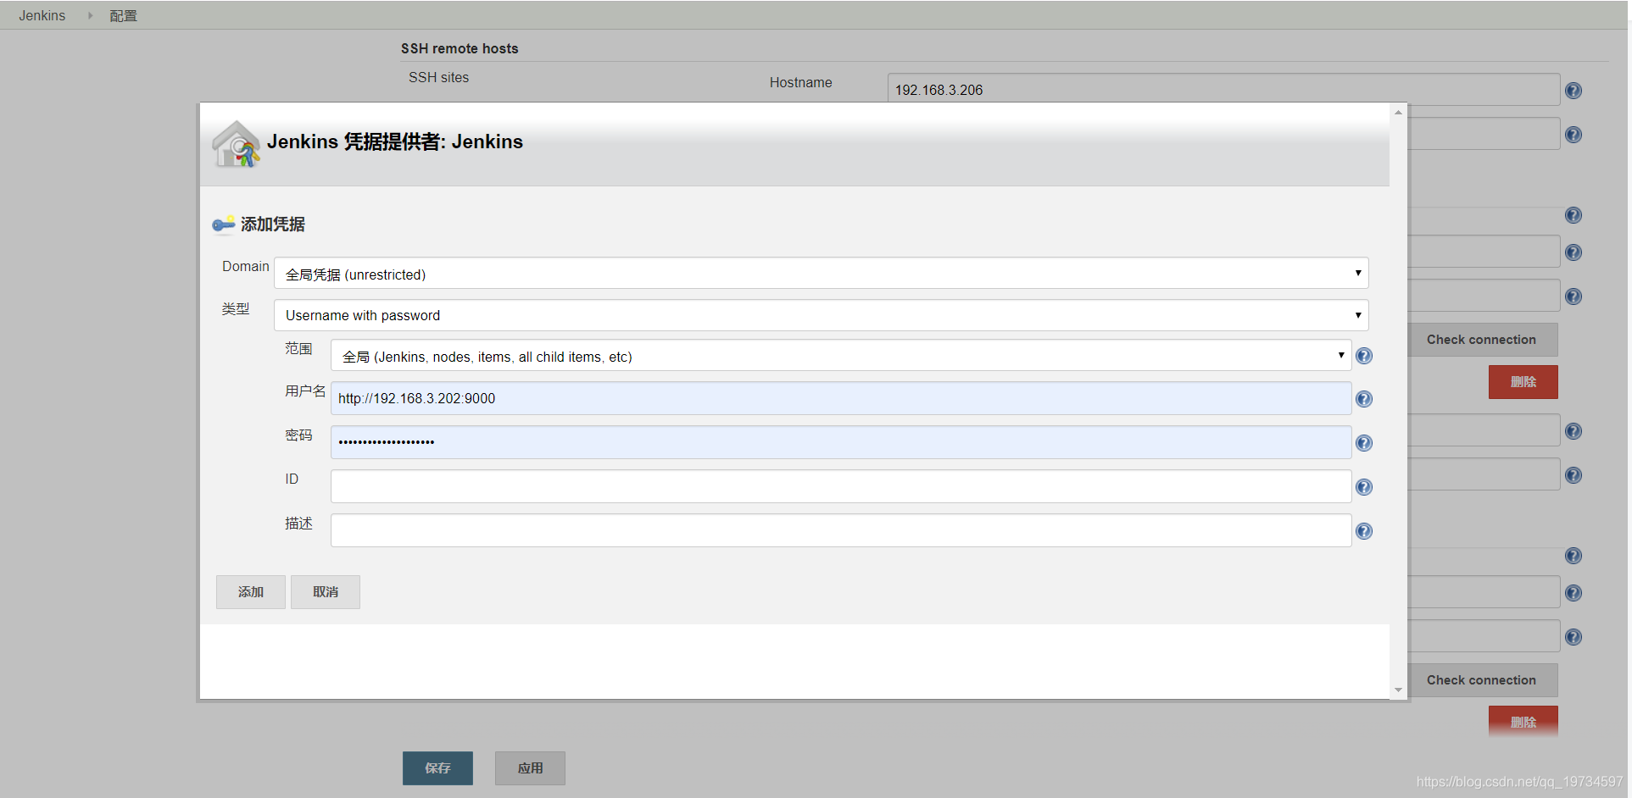Click help icon next to ID field
This screenshot has height=798, width=1632.
pyautogui.click(x=1364, y=487)
